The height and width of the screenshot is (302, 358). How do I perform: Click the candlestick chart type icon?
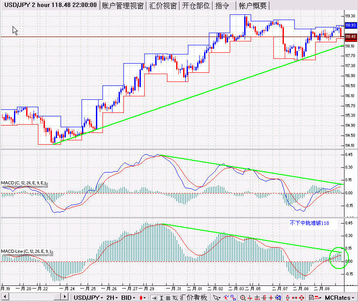[x=141, y=298]
